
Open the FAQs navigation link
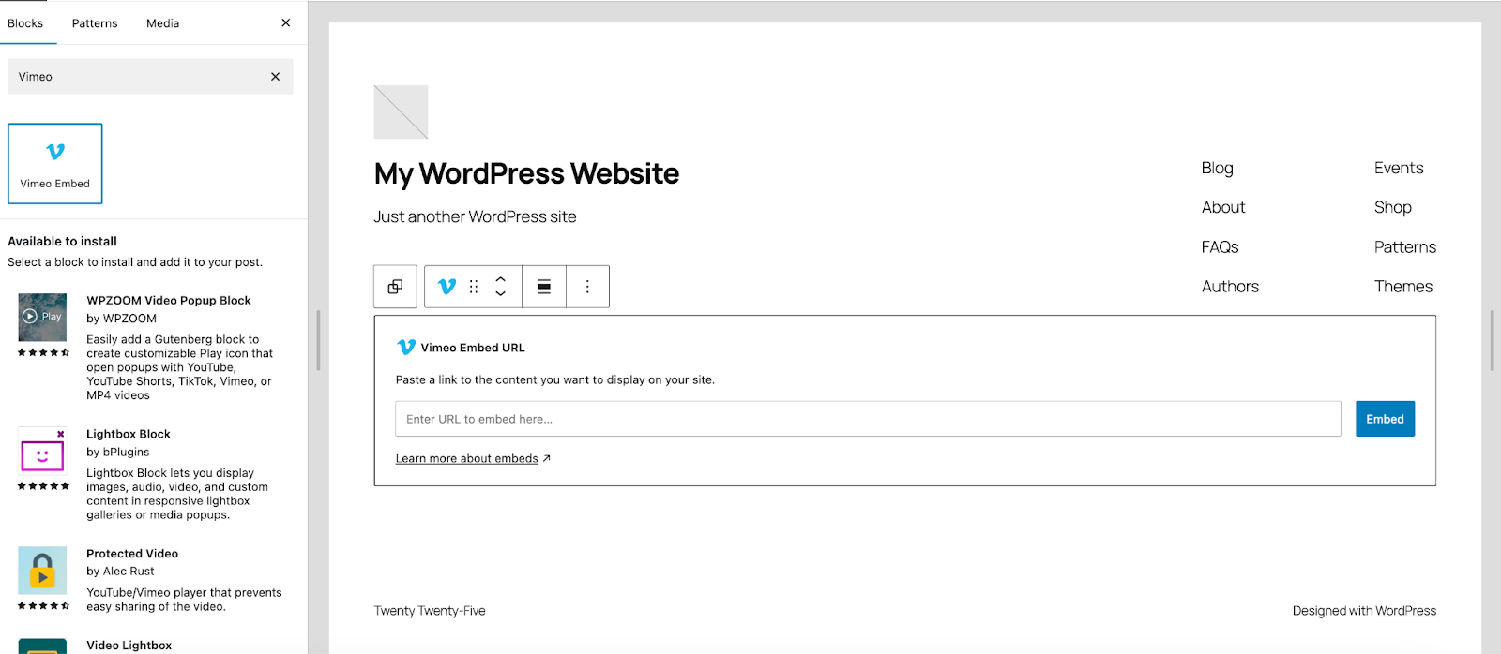coord(1221,246)
